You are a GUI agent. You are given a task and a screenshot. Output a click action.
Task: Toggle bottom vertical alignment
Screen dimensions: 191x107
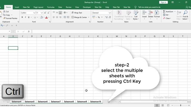pos(60,12)
